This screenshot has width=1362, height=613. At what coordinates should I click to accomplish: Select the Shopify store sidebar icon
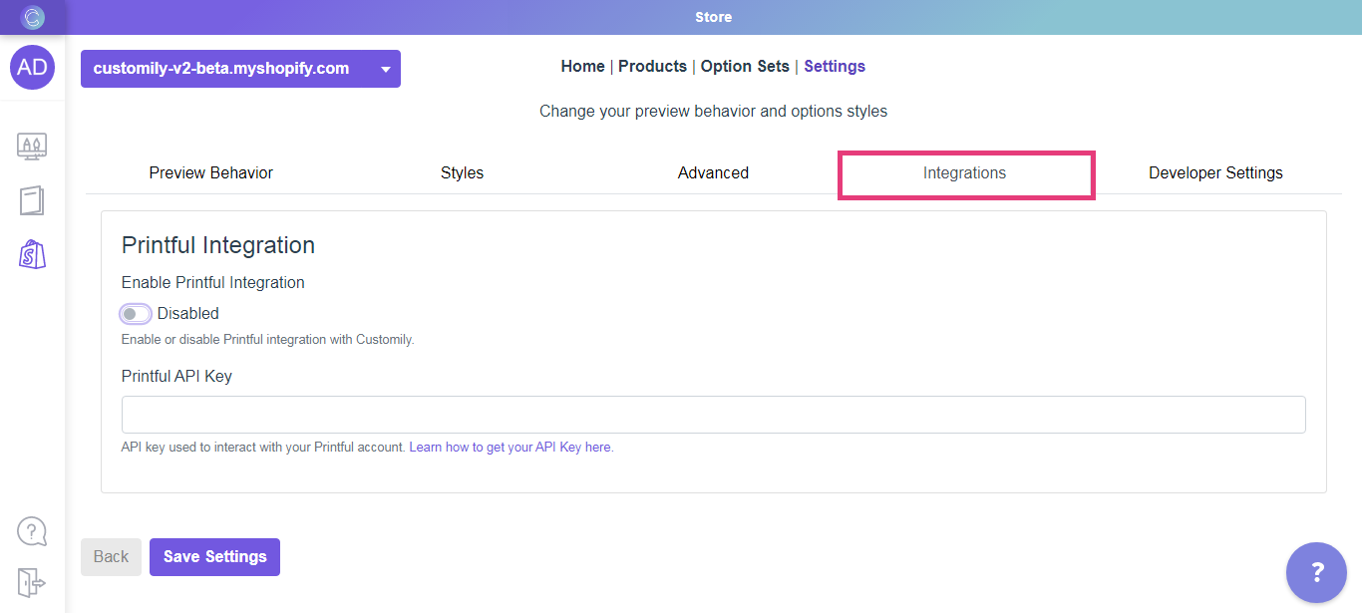click(x=31, y=254)
